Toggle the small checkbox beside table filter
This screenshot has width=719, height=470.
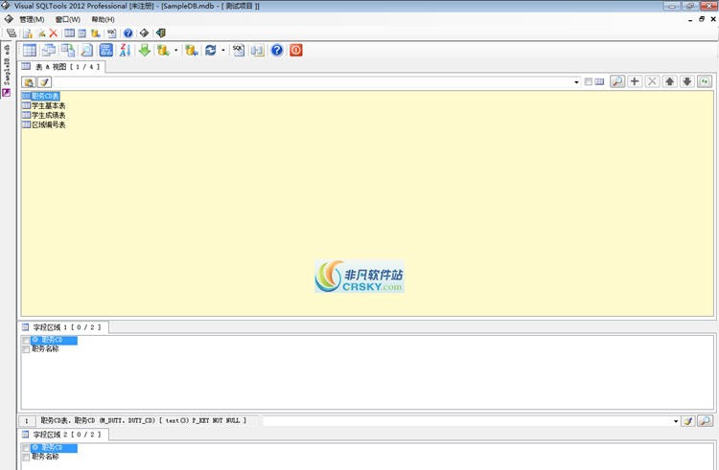point(589,82)
